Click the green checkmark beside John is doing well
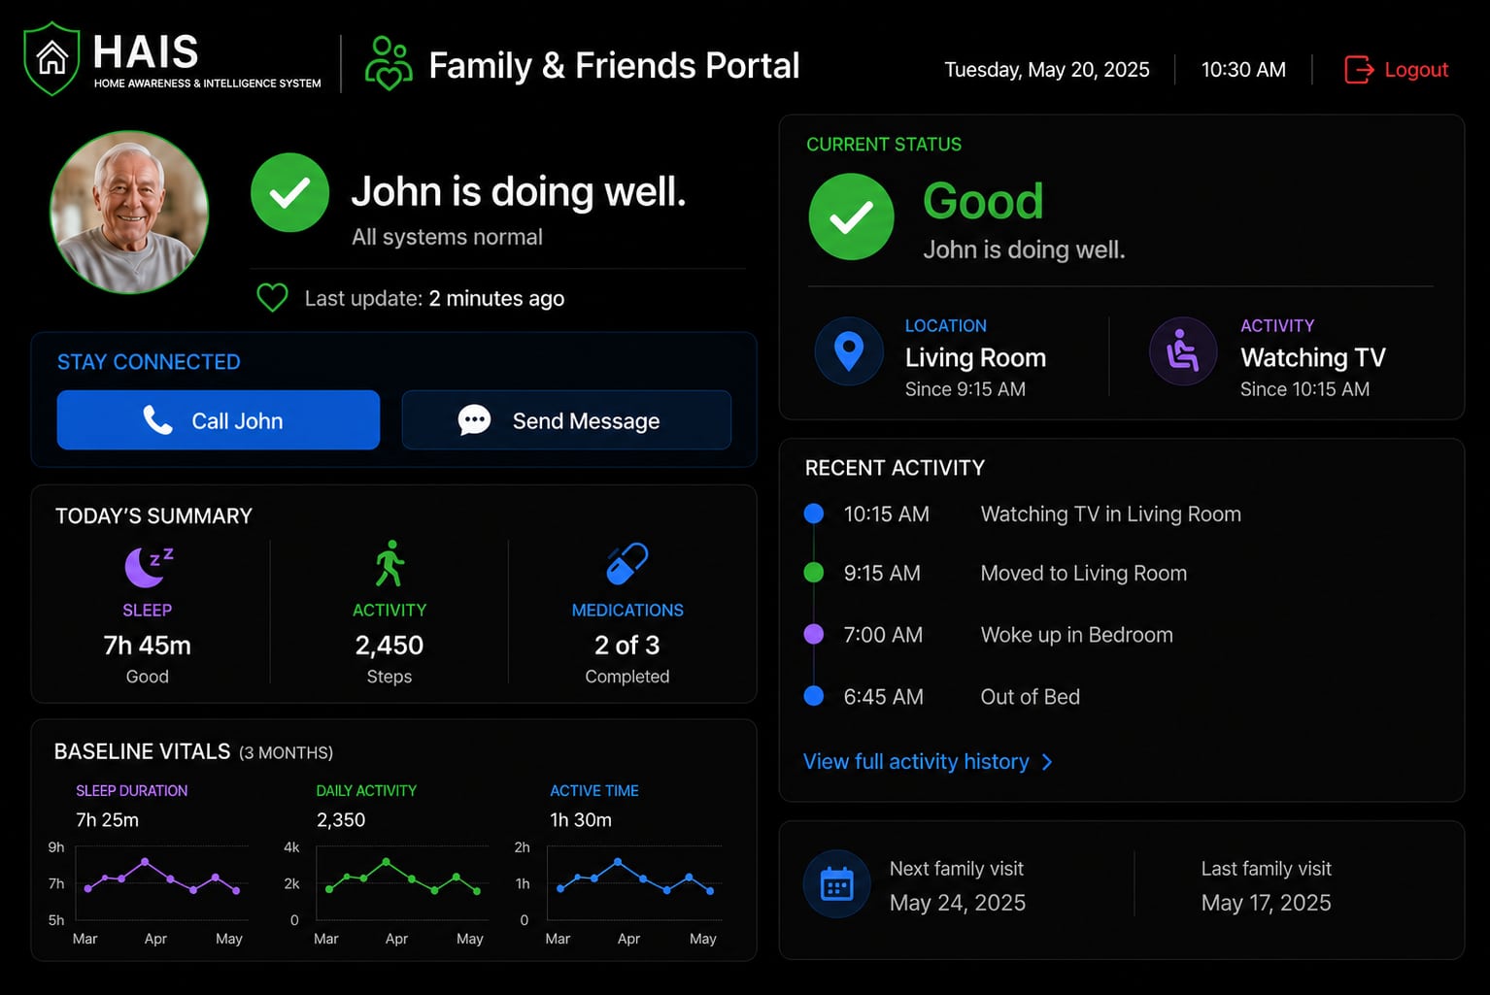Screen dimensions: 1490x995 click(x=289, y=192)
